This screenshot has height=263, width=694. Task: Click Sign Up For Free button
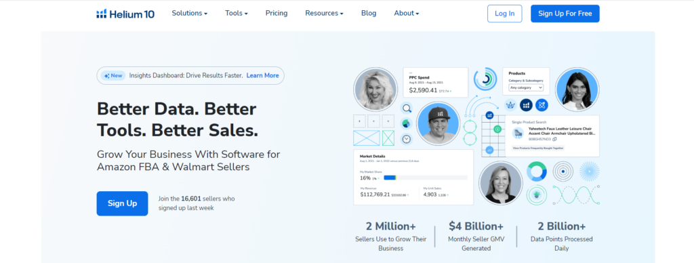click(565, 14)
